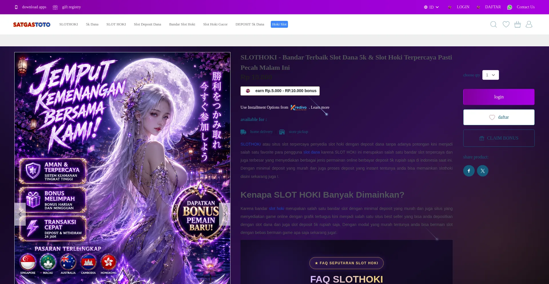Click the gift registry link
549x284 pixels.
71,7
